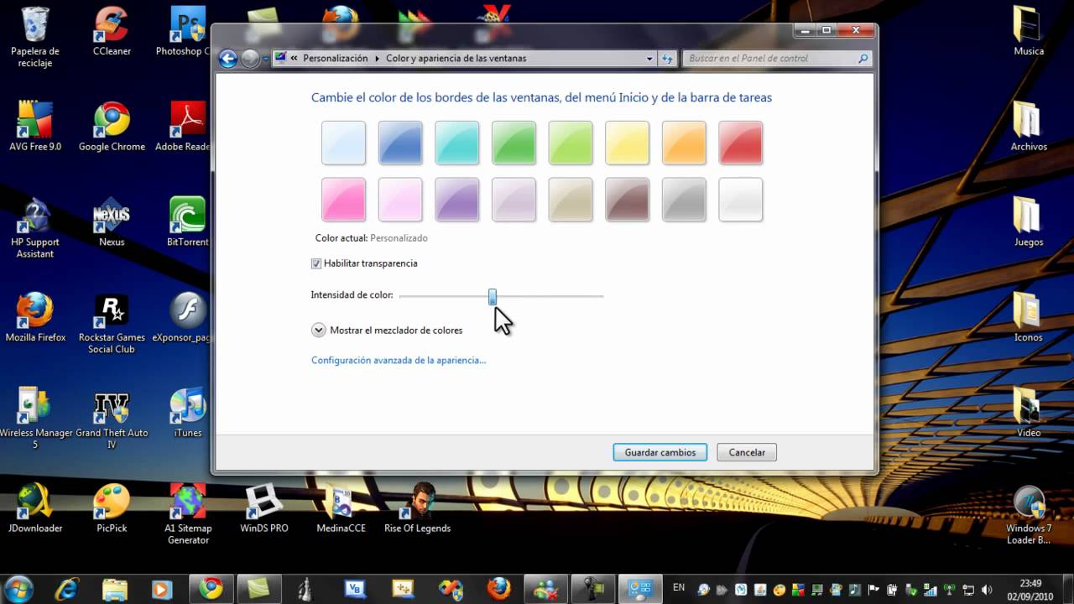
Task: Choose the pale pink color swatch
Action: click(x=400, y=200)
